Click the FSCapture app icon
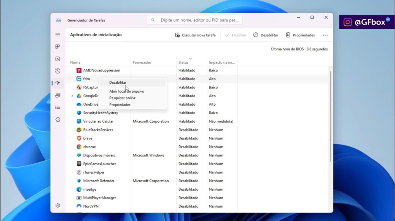This screenshot has width=395, height=221. click(79, 87)
